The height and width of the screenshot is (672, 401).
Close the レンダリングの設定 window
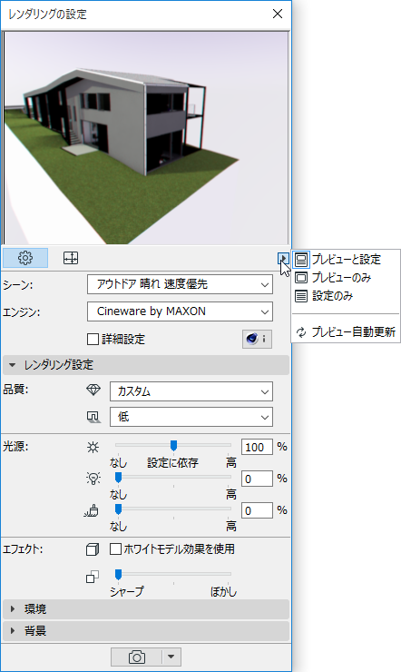coord(278,15)
